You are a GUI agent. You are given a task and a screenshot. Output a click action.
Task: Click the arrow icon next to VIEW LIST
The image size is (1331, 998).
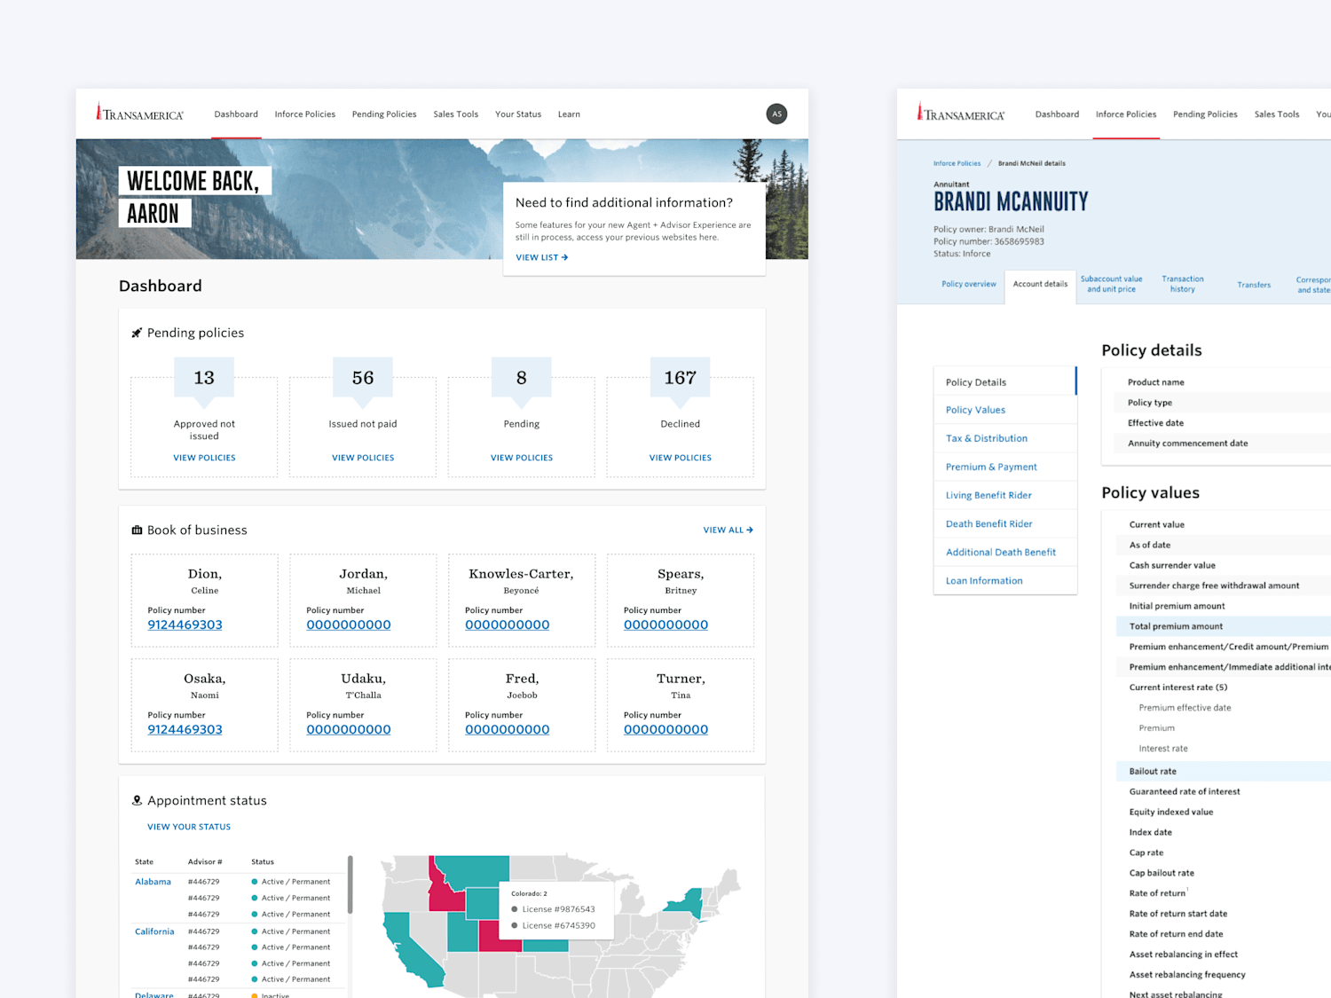pyautogui.click(x=564, y=257)
